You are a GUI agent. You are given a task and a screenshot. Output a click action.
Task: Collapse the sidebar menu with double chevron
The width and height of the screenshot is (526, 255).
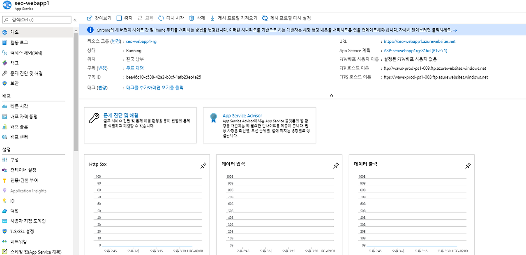click(x=75, y=20)
